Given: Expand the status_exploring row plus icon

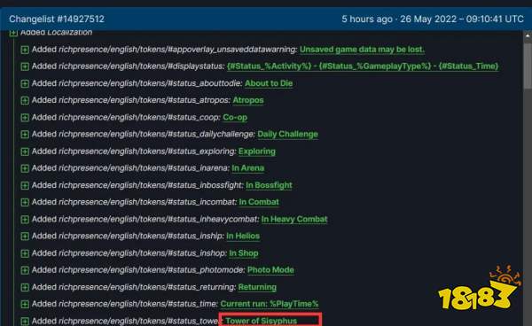Looking at the screenshot, I should (x=25, y=151).
